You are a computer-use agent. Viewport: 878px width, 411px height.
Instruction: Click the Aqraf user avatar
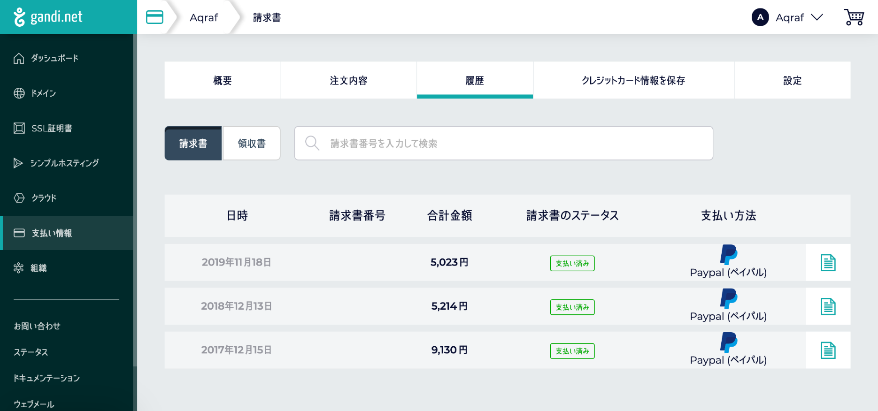tap(760, 17)
